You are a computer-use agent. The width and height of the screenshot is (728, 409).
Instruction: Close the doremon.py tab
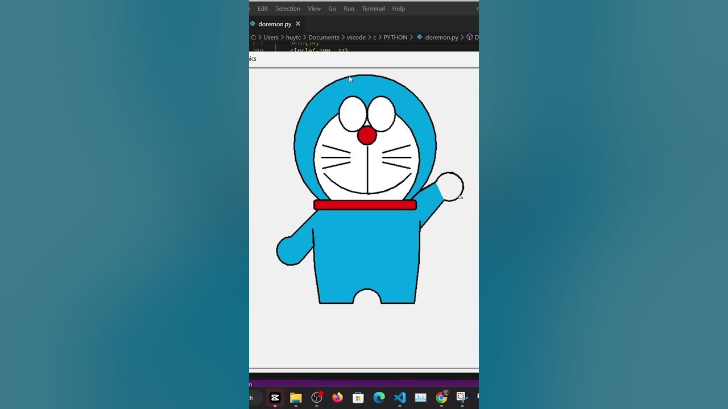(x=298, y=24)
